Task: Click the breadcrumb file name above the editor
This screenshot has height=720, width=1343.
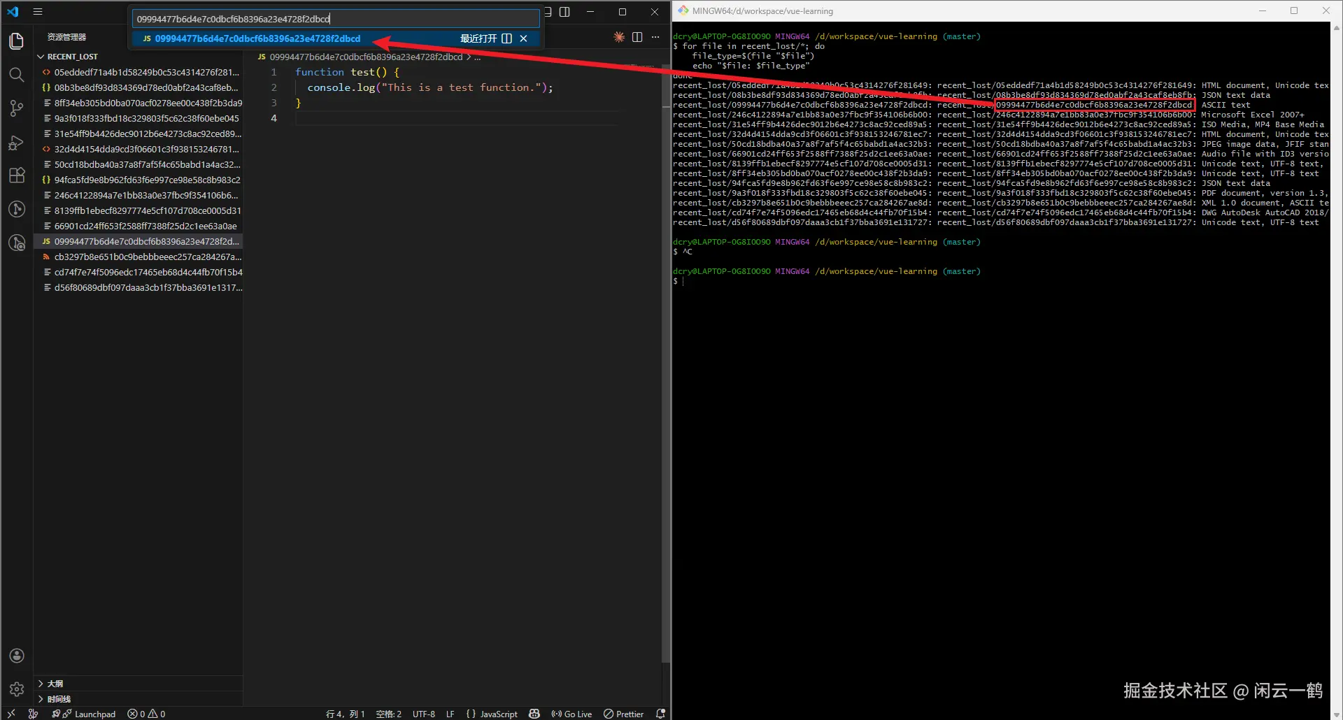Action: coord(366,57)
